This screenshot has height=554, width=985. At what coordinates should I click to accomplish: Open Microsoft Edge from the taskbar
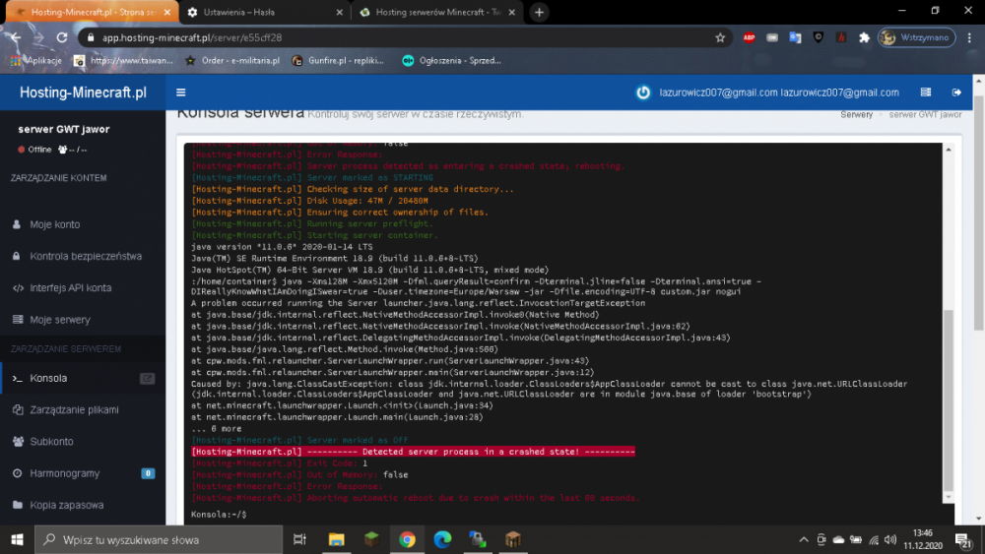pos(442,539)
